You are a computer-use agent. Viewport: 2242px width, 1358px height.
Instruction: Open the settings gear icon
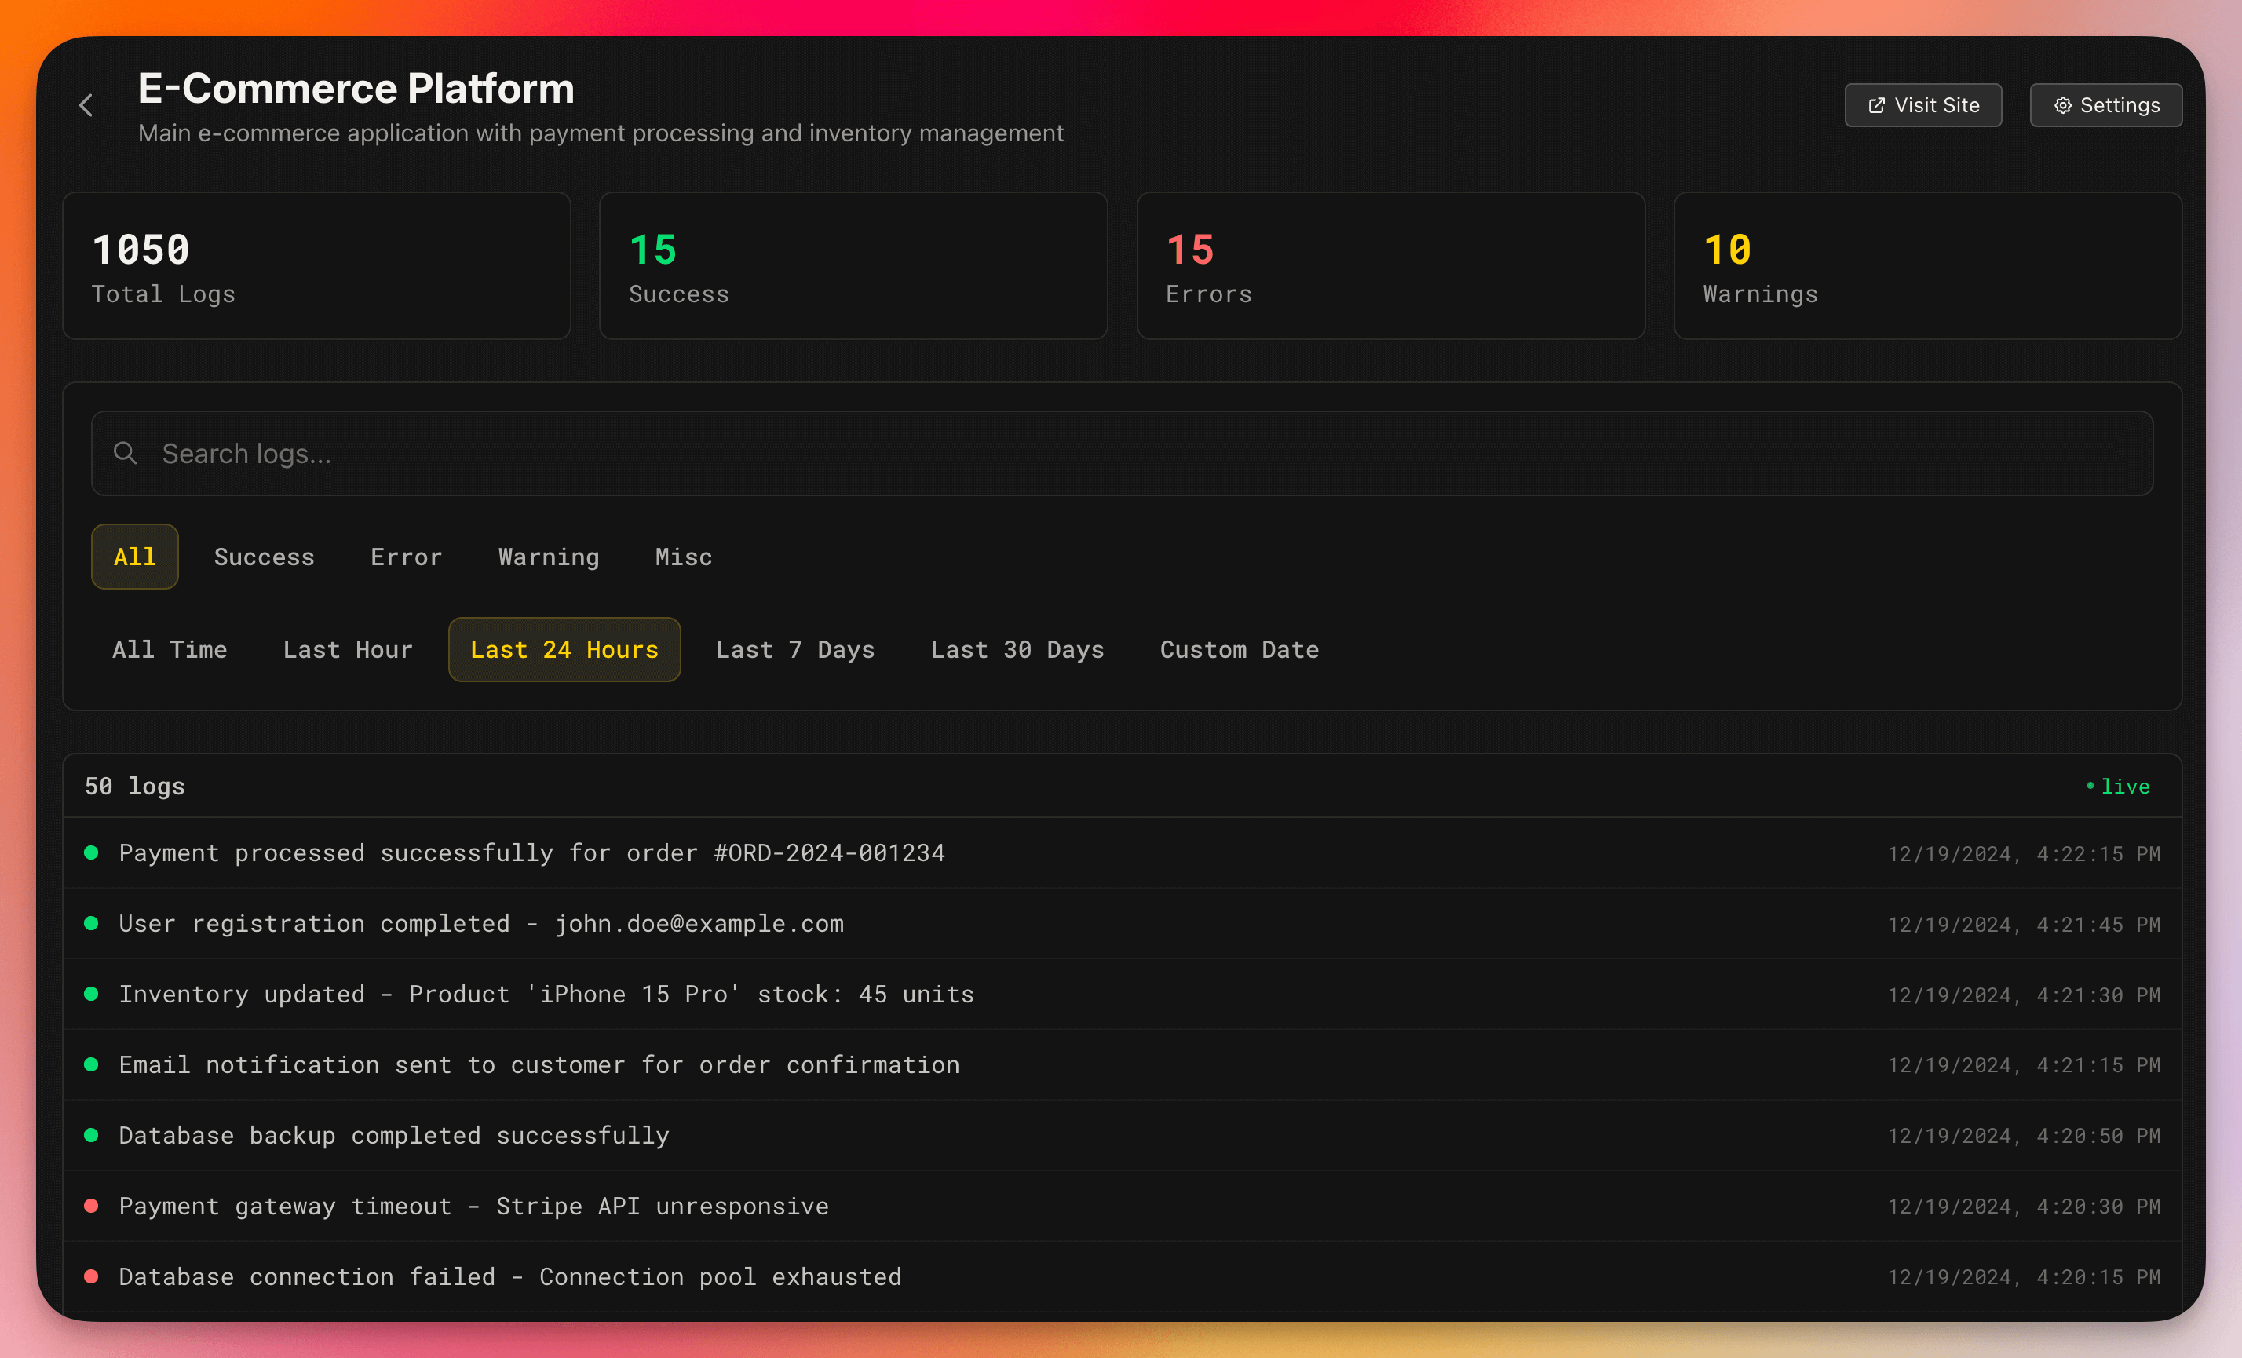tap(2064, 104)
